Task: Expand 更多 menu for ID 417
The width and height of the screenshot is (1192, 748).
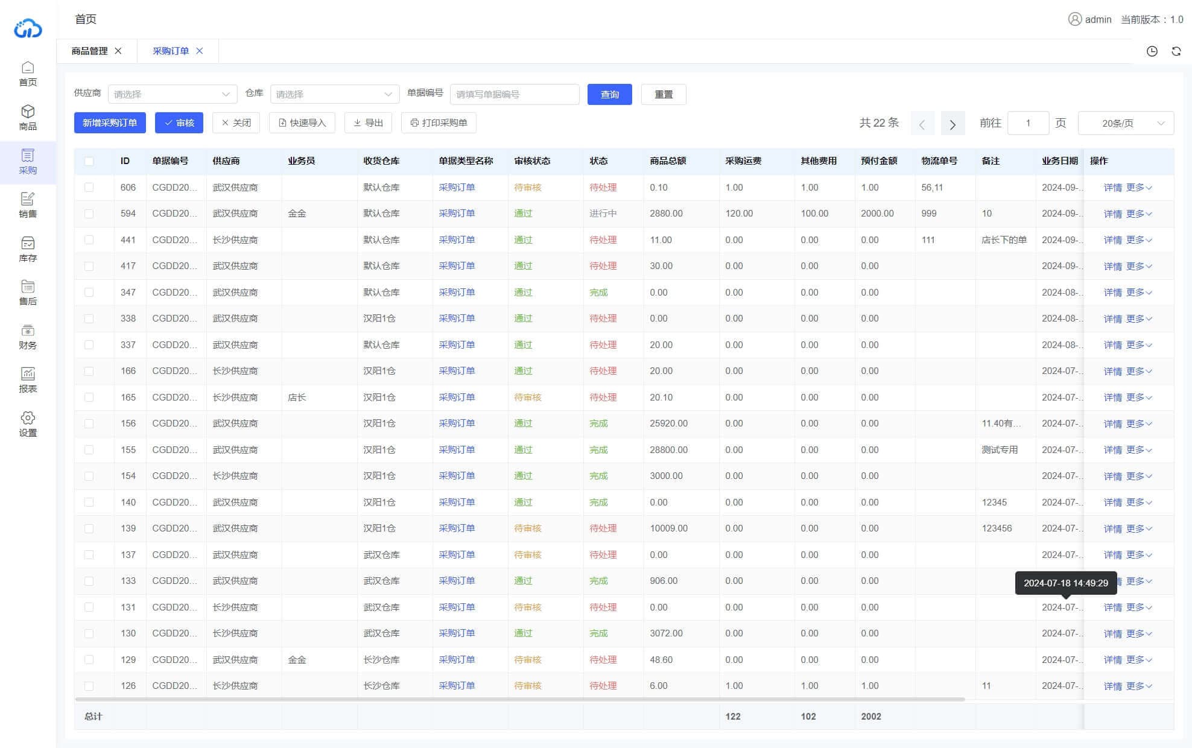Action: pyautogui.click(x=1139, y=266)
